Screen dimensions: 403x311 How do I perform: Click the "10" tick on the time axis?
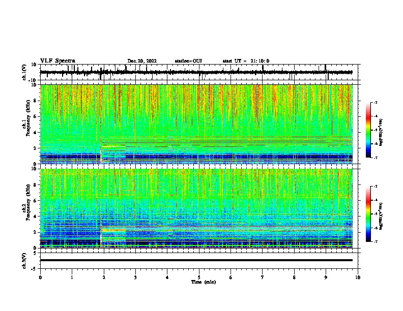click(358, 277)
